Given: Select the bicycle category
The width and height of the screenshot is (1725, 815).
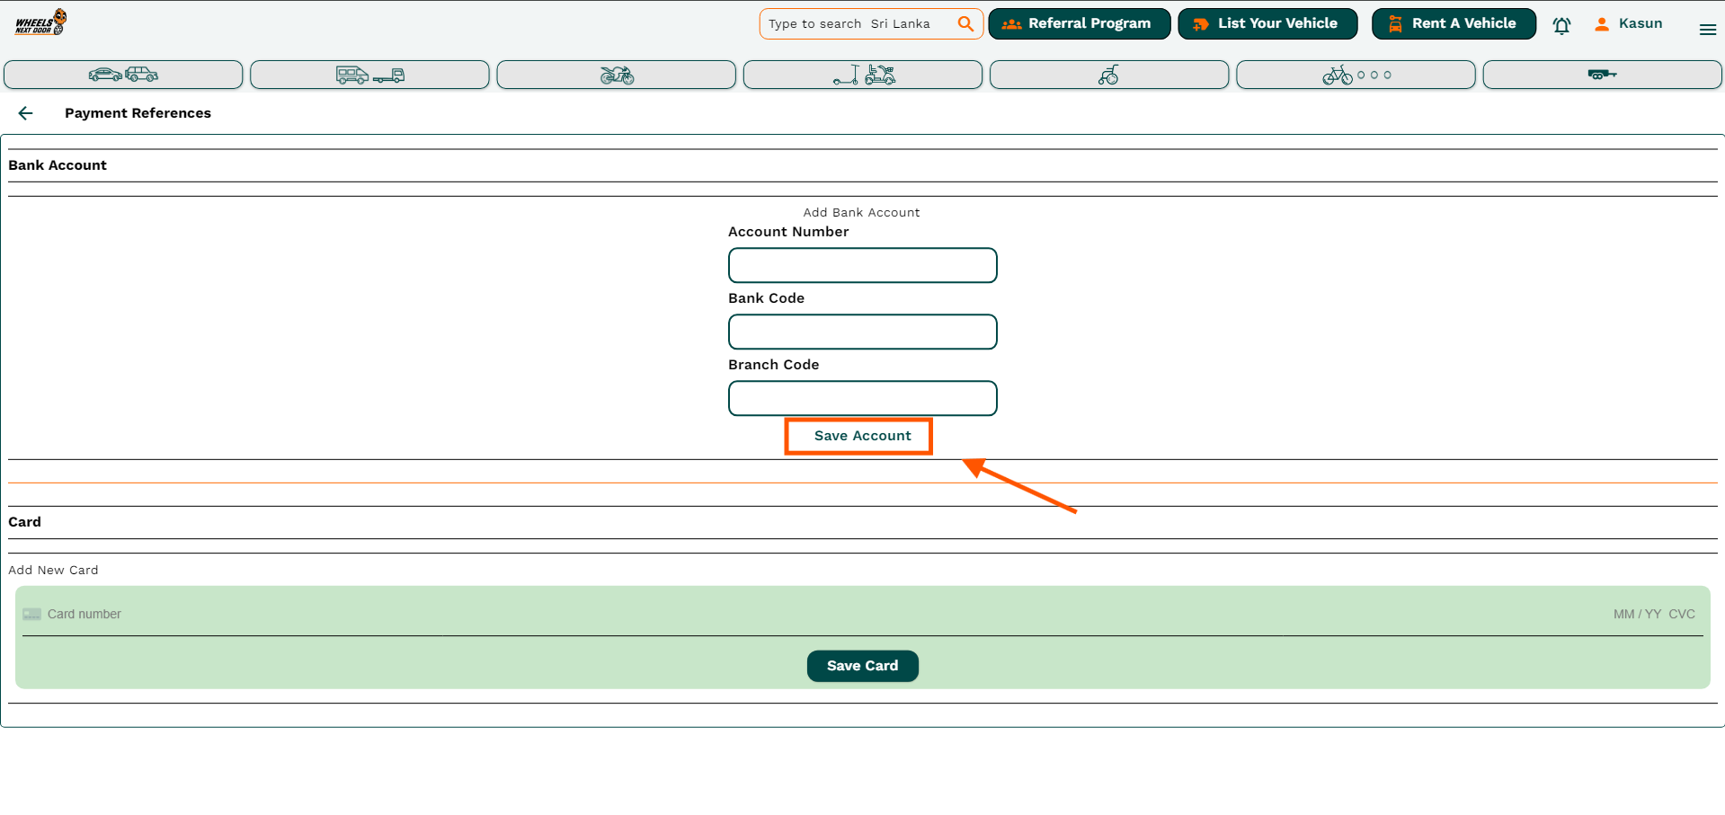Looking at the screenshot, I should point(1356,75).
